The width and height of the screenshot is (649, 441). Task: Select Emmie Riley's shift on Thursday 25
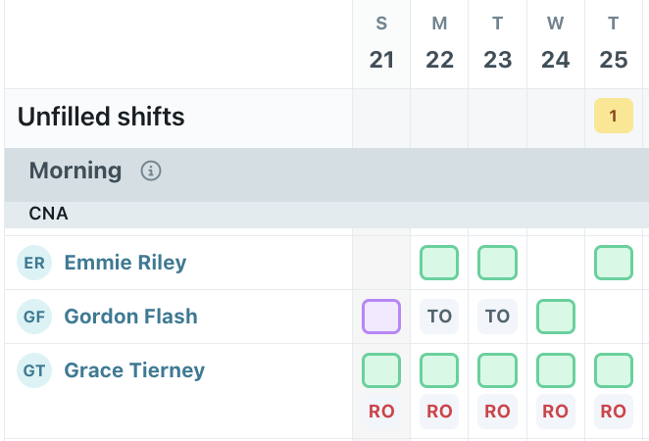[614, 263]
